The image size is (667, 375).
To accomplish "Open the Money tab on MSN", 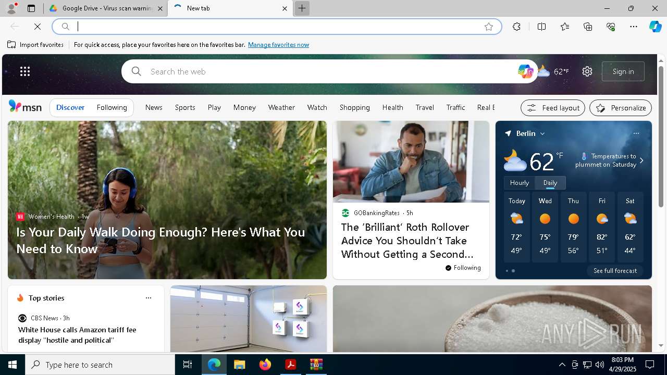I will coord(244,107).
